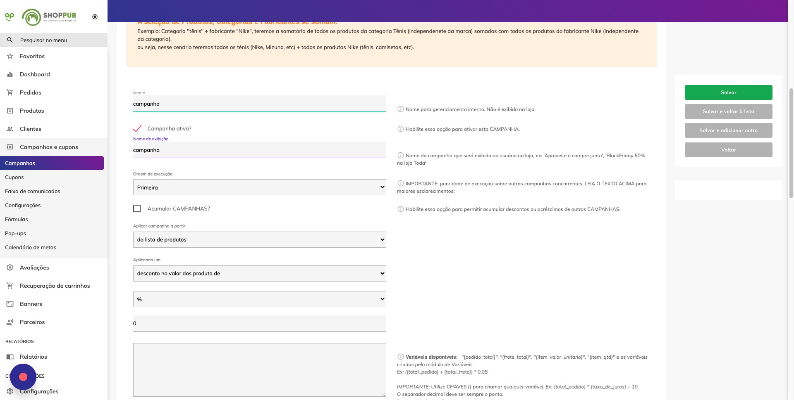Click the Voltar button
Viewport: 794px width, 400px height.
click(x=728, y=150)
